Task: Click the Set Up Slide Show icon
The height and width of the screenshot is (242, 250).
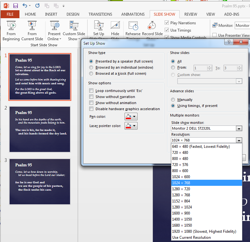Action: coord(99,26)
